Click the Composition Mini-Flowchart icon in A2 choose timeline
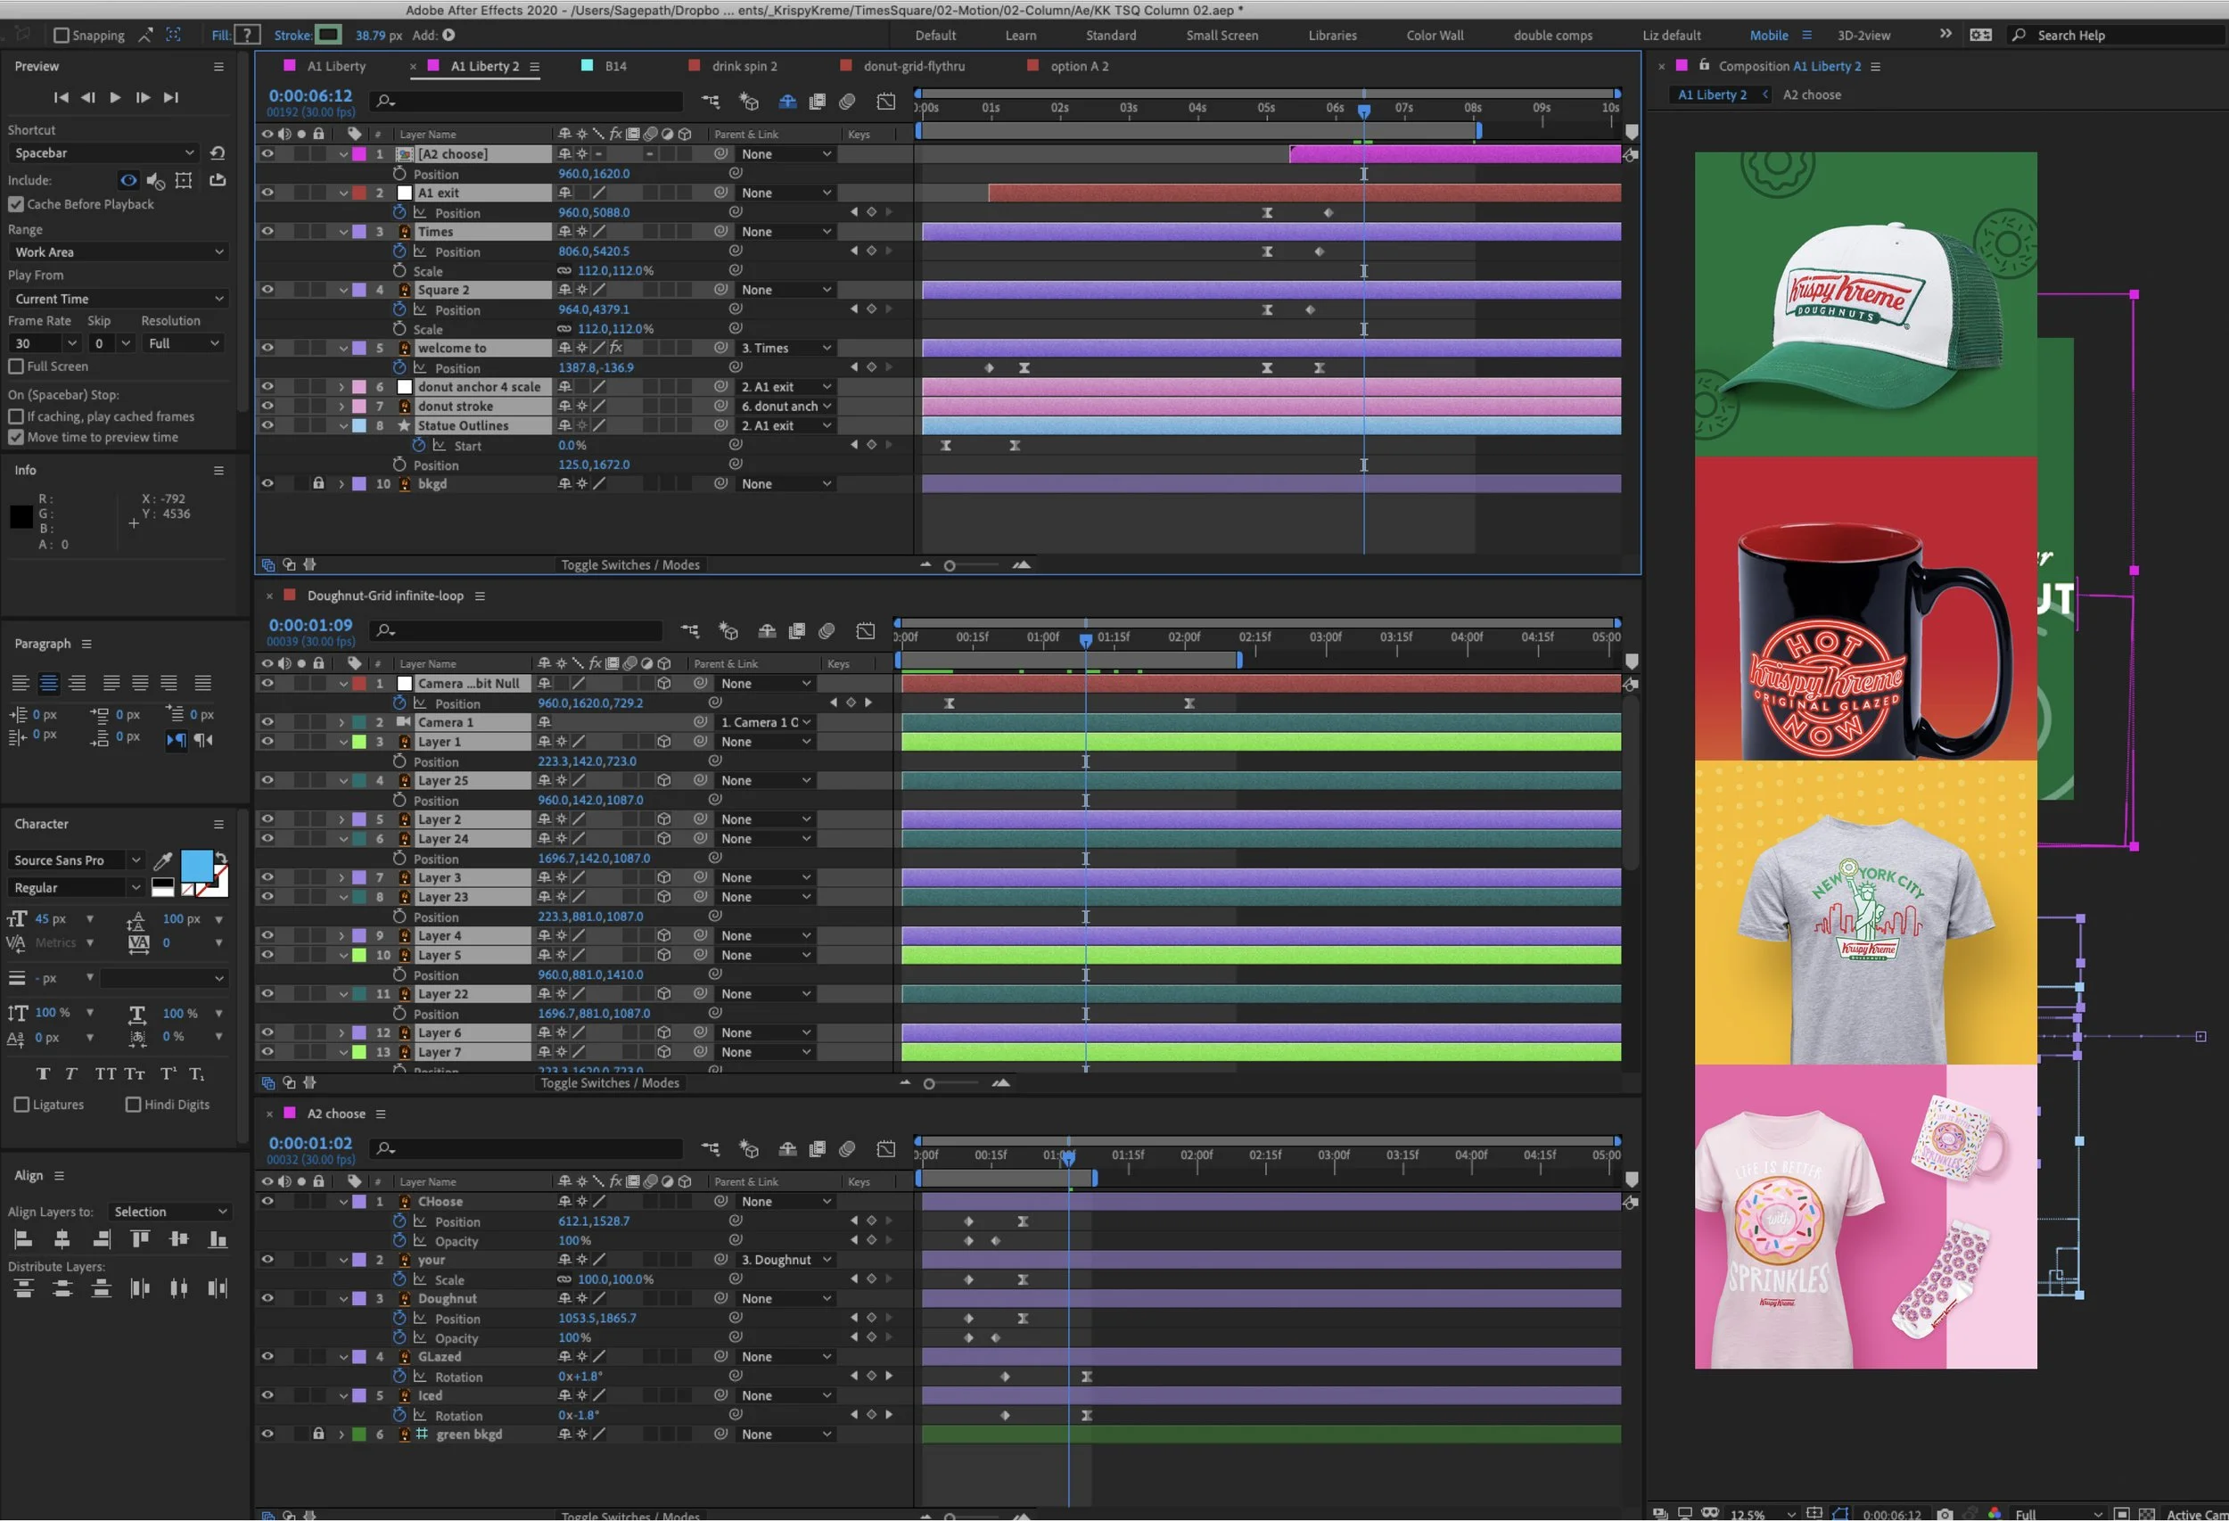2229x1521 pixels. coord(710,1149)
